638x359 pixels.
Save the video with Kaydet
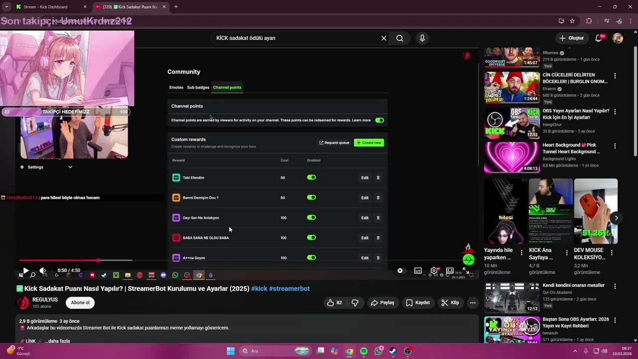coord(418,303)
